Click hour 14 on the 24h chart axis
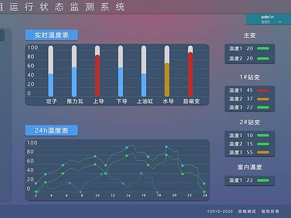Image resolution: width=291 pixels, height=218 pixels. pyautogui.click(x=128, y=196)
